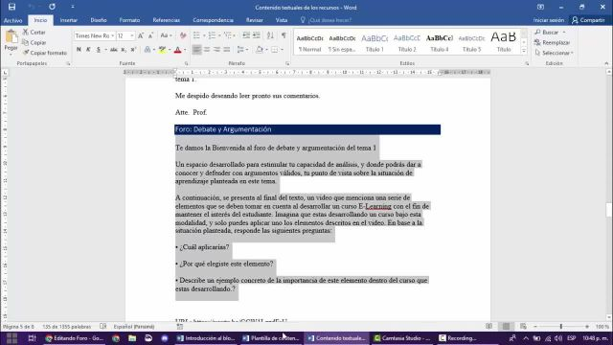Open the text effects icon
613x345 pixels.
coord(148,50)
